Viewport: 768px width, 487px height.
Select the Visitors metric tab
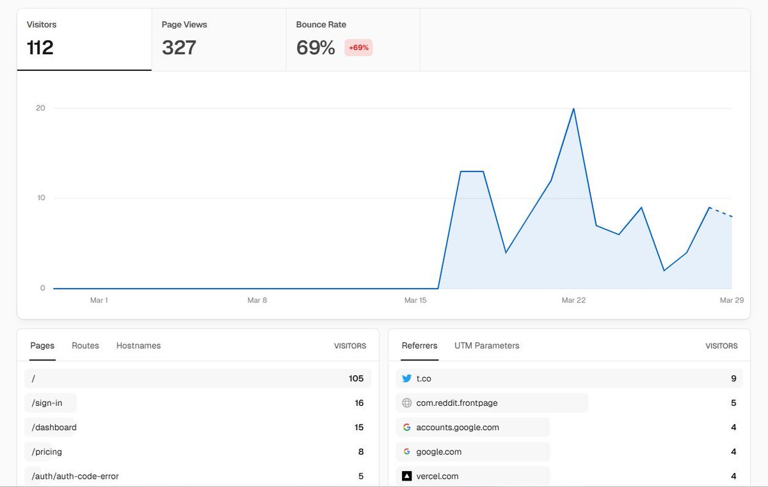click(x=84, y=40)
